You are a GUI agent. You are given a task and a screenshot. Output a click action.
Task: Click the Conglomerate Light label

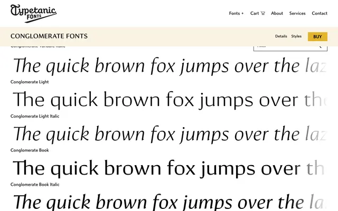(x=30, y=82)
